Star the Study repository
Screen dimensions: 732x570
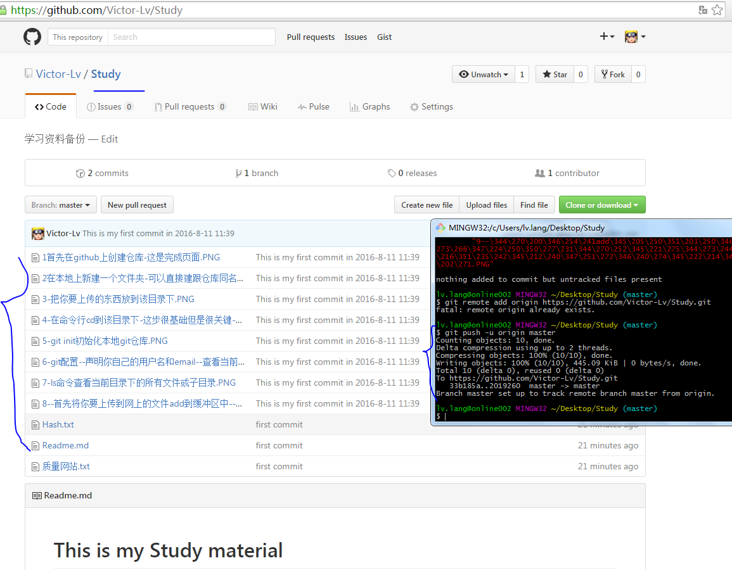pos(555,74)
